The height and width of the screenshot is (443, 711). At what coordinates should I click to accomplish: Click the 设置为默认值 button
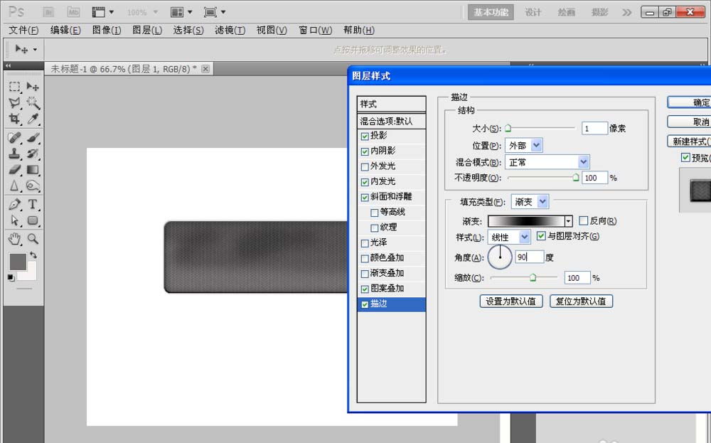511,301
